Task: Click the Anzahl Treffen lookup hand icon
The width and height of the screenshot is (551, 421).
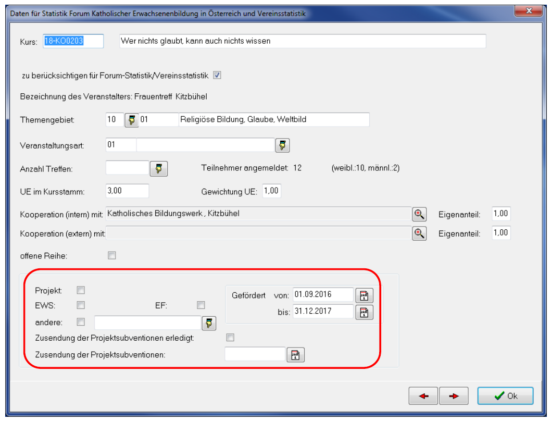Action: point(159,169)
